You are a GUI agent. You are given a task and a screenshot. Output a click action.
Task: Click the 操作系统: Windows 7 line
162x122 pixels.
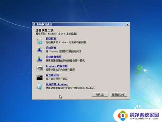coord(56,34)
